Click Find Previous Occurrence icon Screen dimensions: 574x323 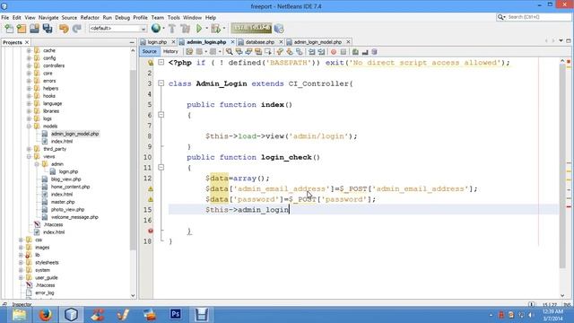(x=239, y=52)
